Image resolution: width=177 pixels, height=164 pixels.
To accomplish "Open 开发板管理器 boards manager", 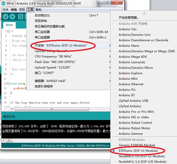I will (143, 18).
